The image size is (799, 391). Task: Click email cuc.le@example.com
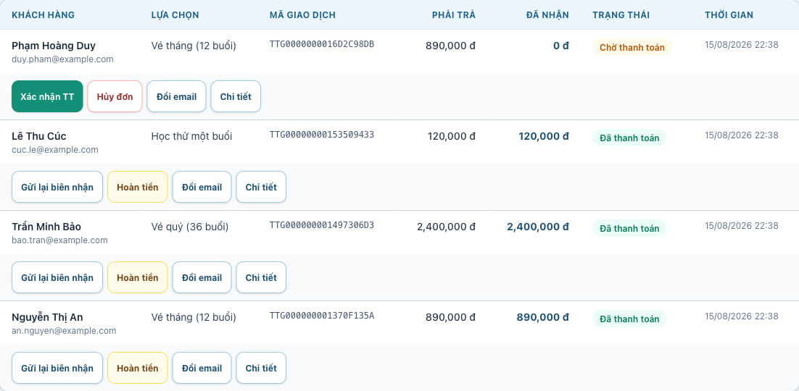[55, 150]
